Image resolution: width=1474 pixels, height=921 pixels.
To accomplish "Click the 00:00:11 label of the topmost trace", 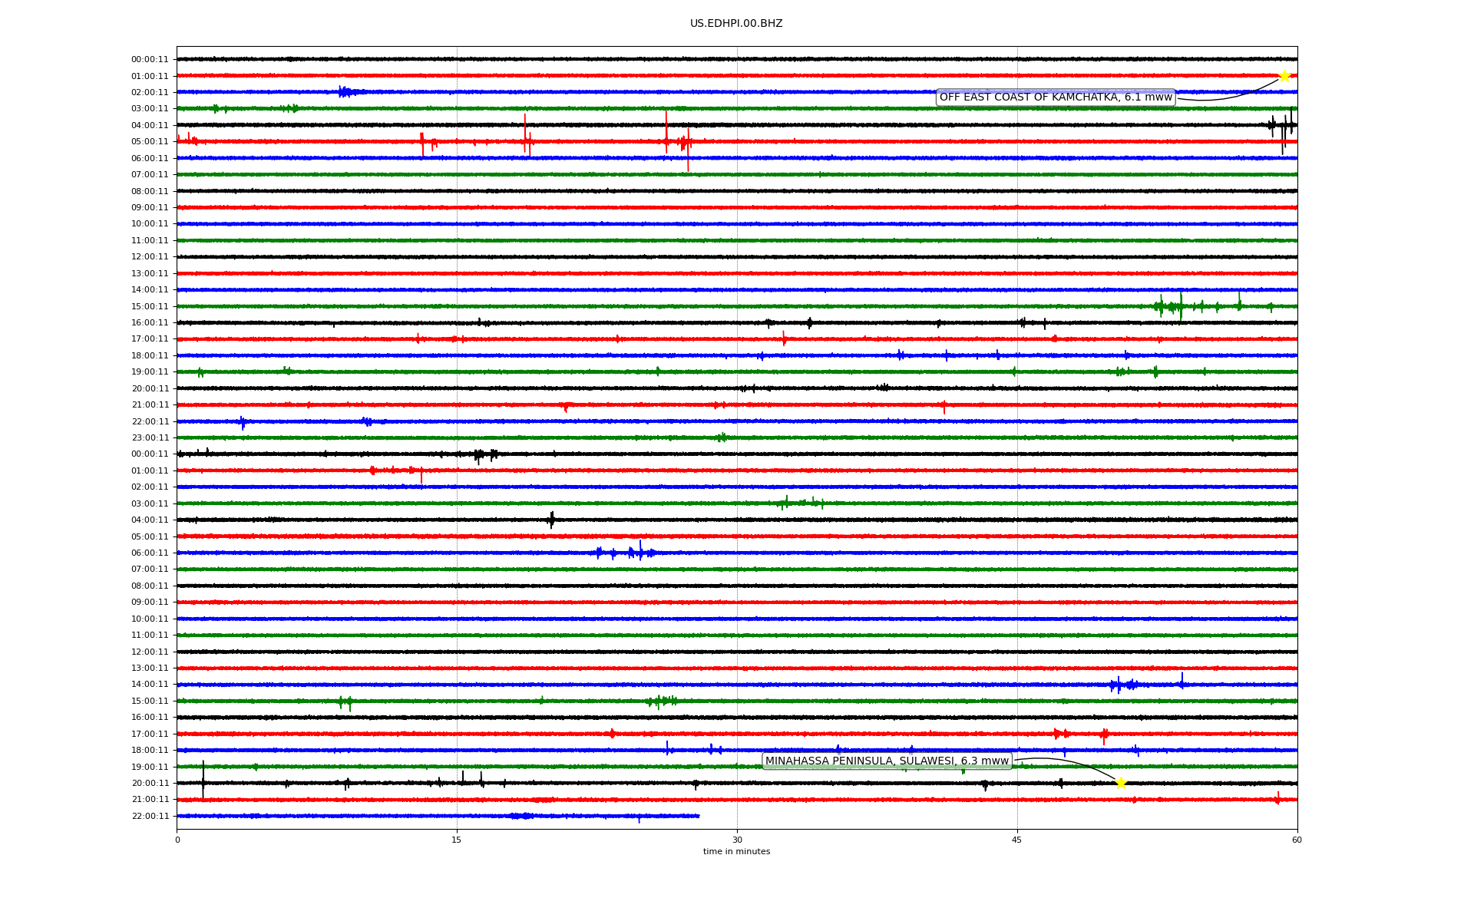I will (150, 60).
